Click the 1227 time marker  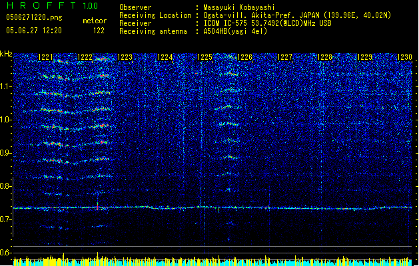(285, 57)
